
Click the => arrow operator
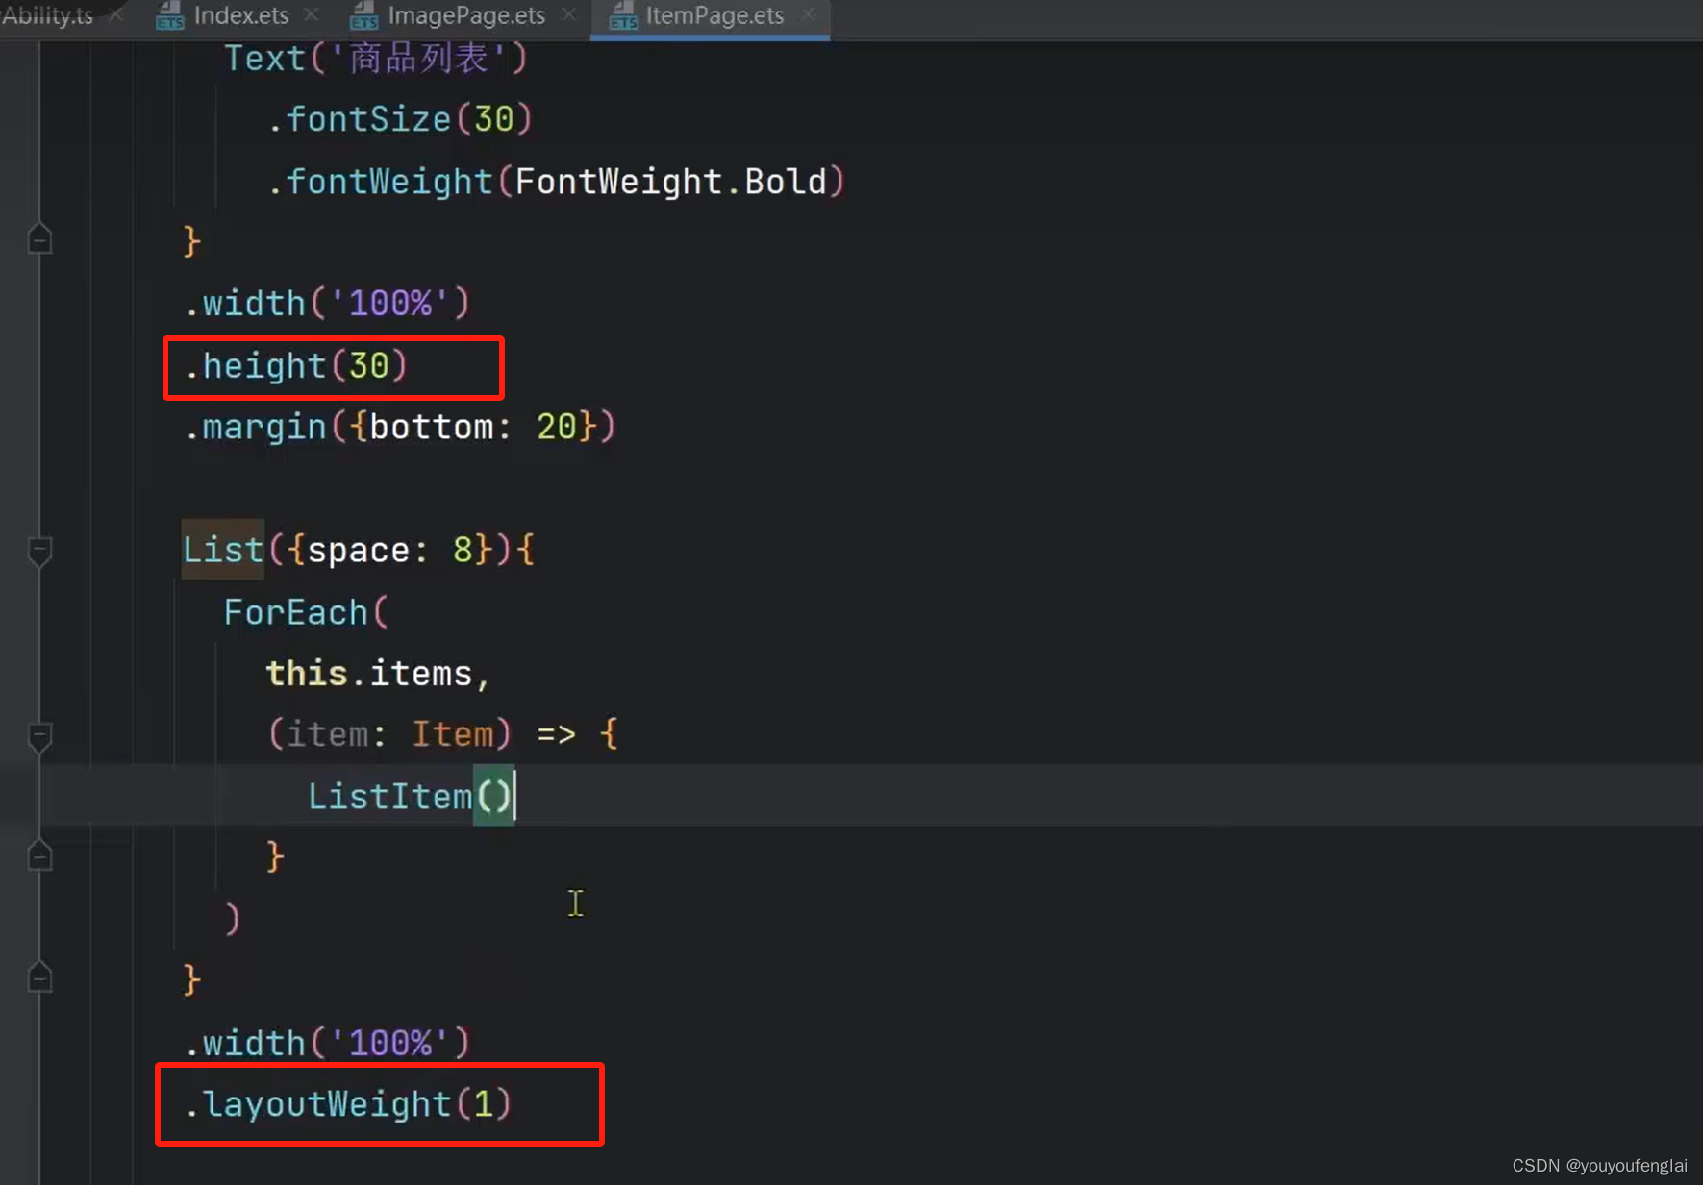point(556,735)
